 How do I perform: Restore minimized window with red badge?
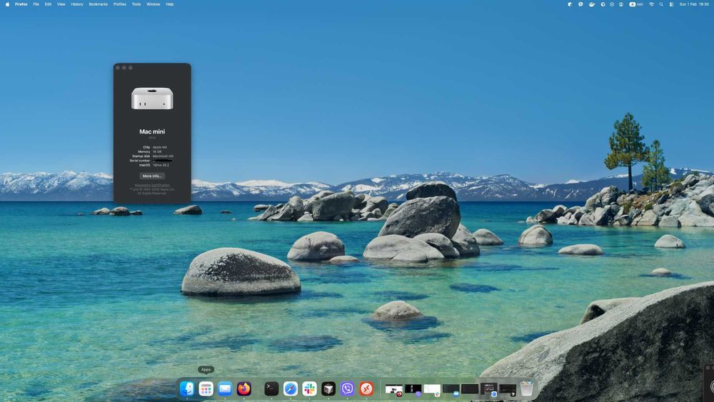coord(394,389)
